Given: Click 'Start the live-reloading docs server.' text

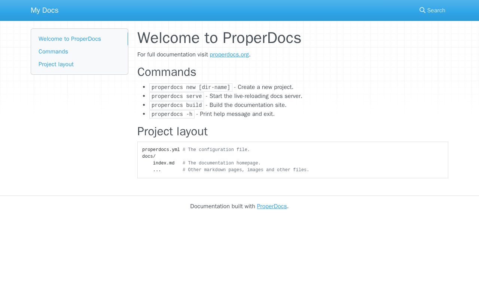Looking at the screenshot, I should coord(256,96).
